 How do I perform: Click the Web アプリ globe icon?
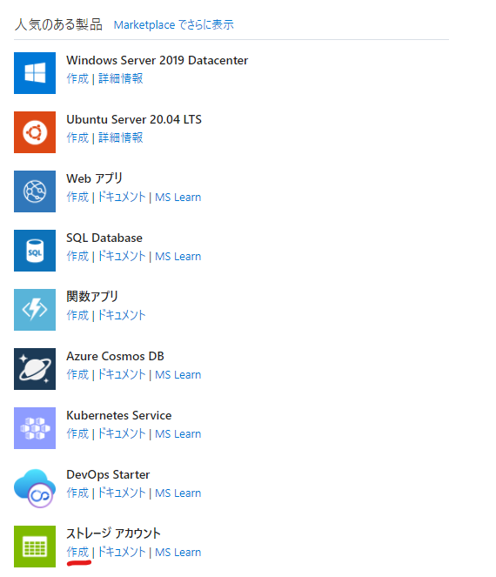click(35, 191)
